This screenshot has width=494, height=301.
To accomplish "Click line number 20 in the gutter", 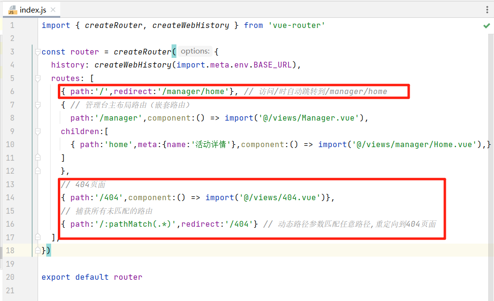I will (x=10, y=277).
